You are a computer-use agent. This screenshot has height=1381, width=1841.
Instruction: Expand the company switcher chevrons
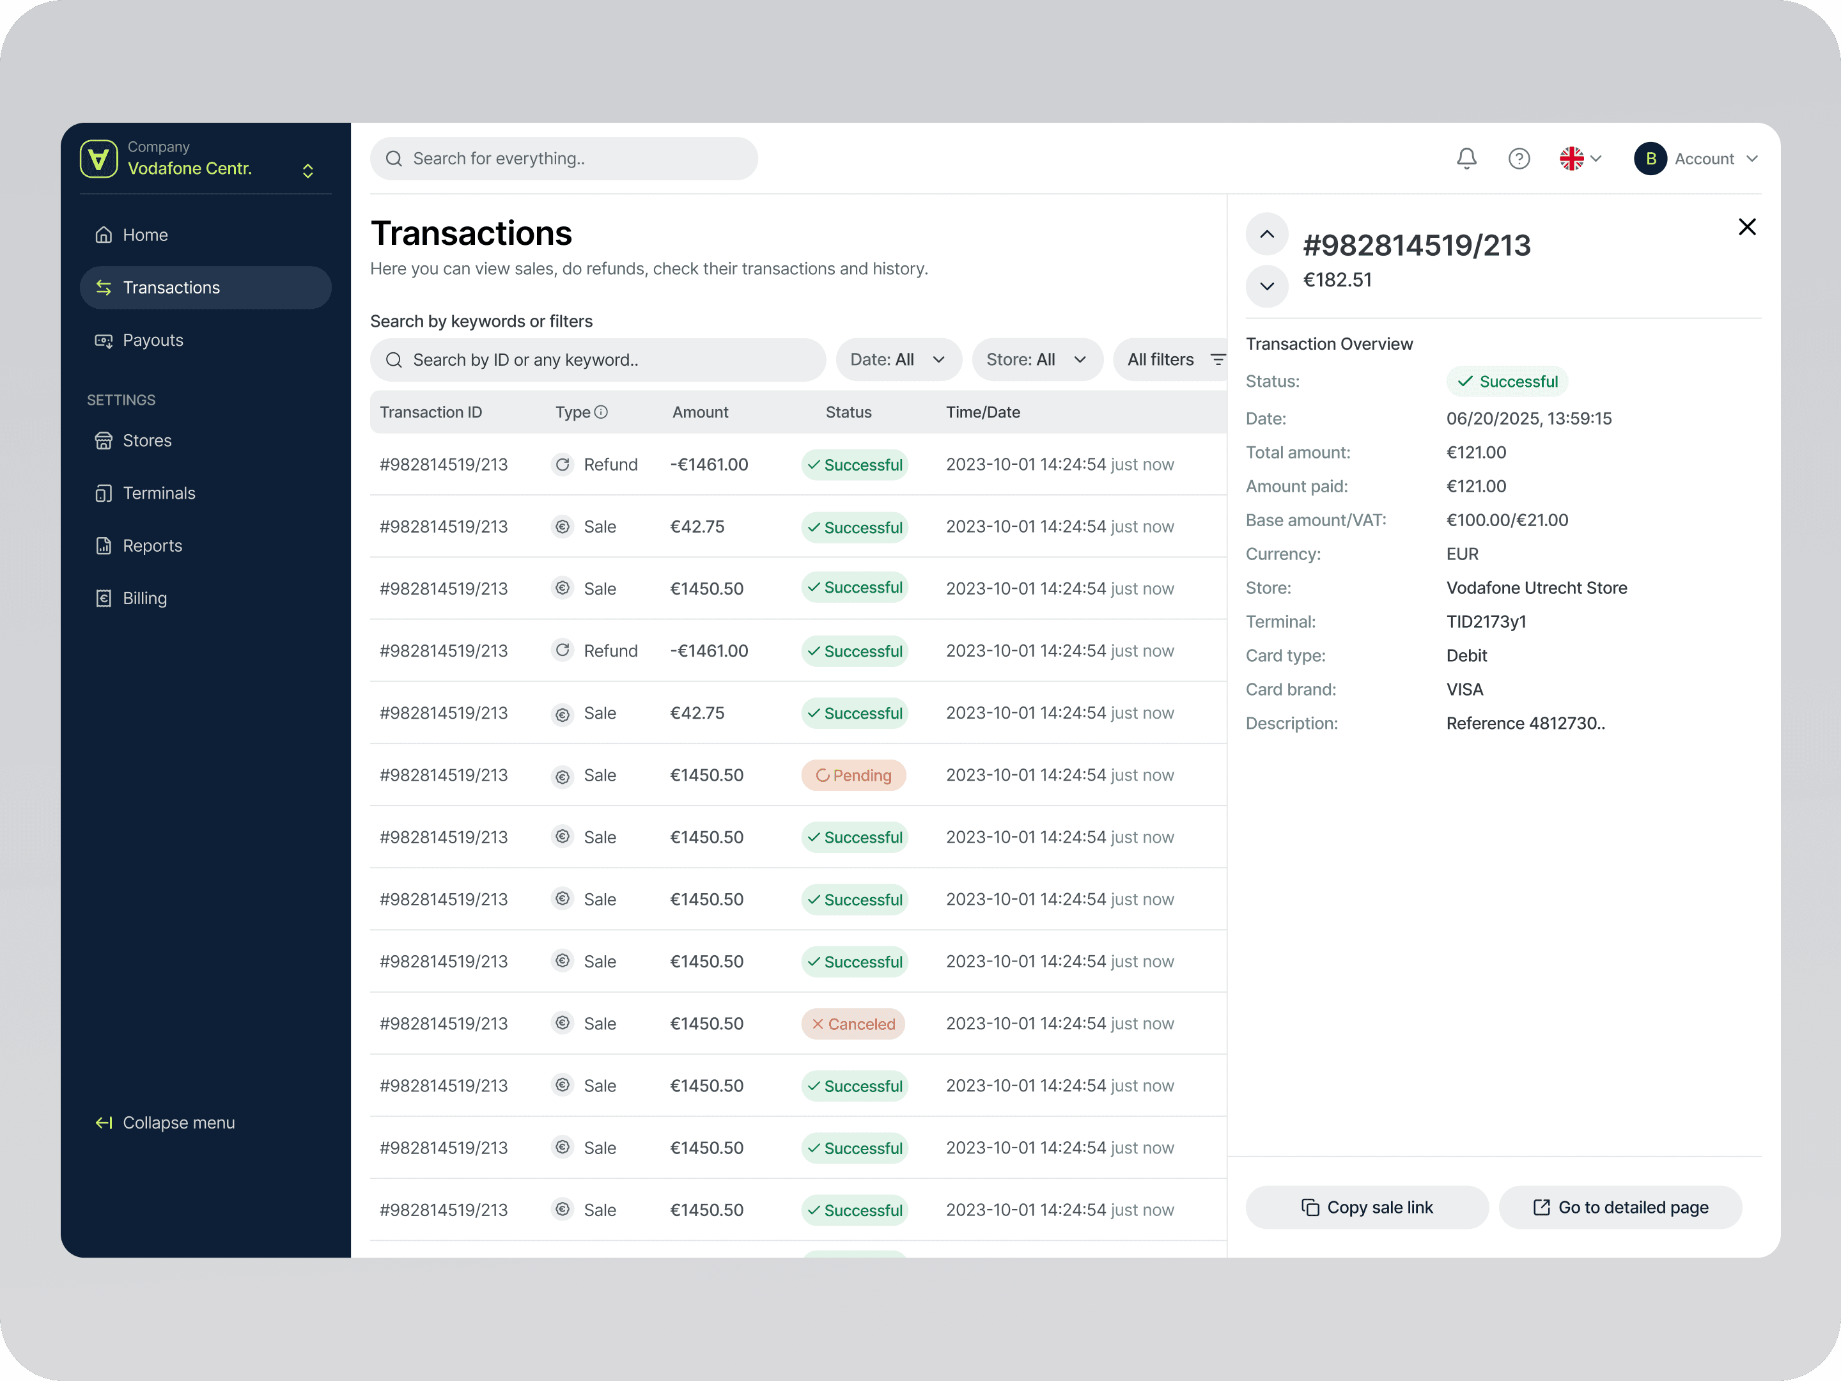(x=308, y=171)
